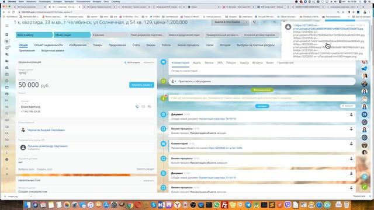
Task: Open the История tab
Action: [x=225, y=45]
